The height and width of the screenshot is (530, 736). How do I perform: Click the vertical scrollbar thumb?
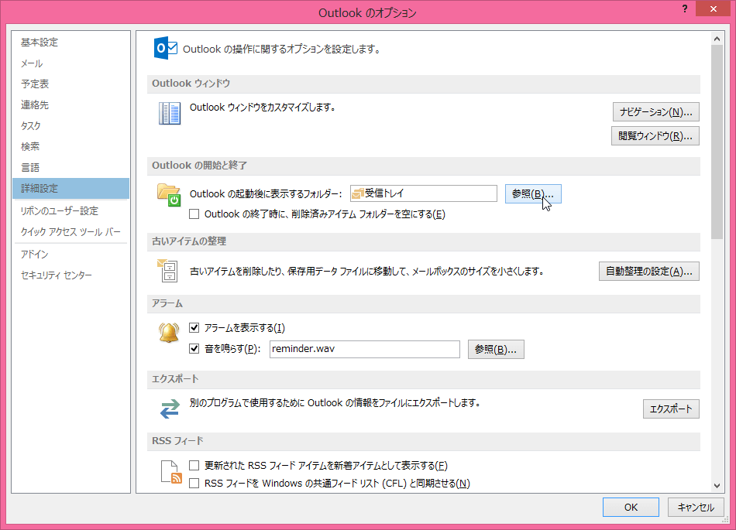coord(717,142)
